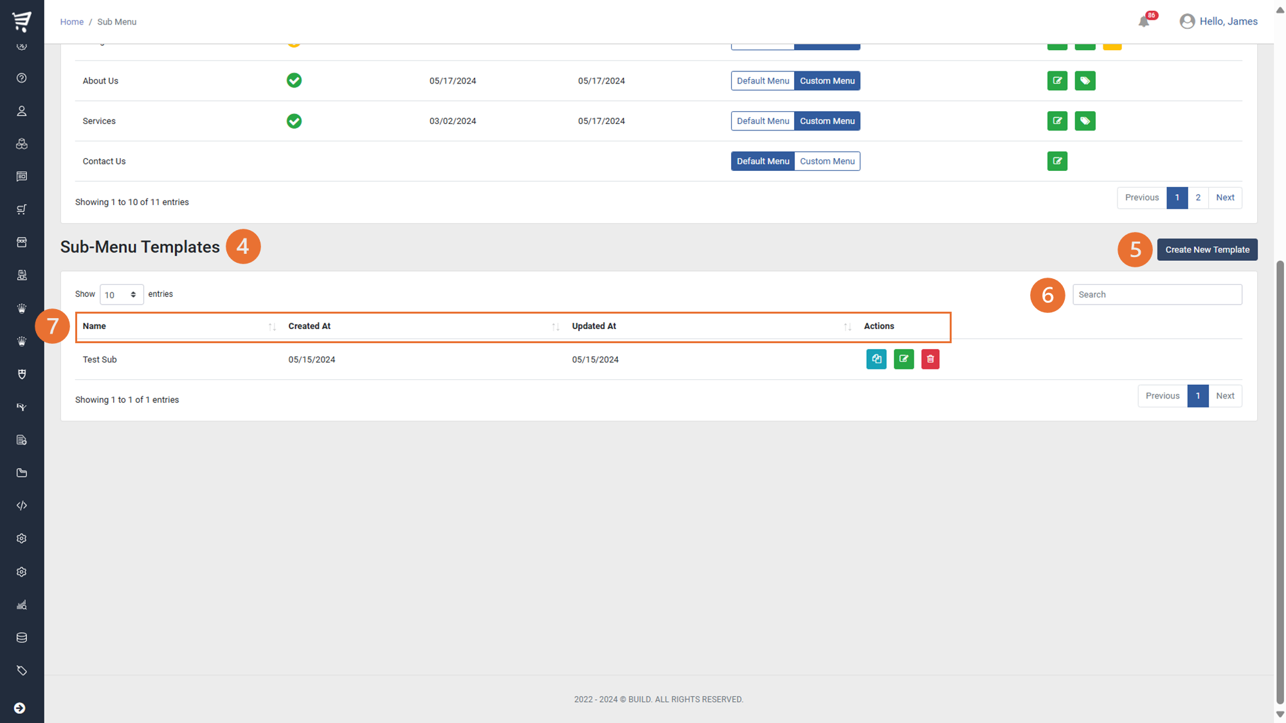Click the red delete icon for Test Sub
The width and height of the screenshot is (1286, 723).
(x=930, y=359)
